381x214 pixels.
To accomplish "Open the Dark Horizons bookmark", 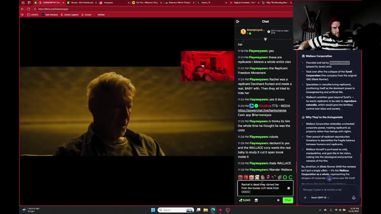I will coord(50,15).
